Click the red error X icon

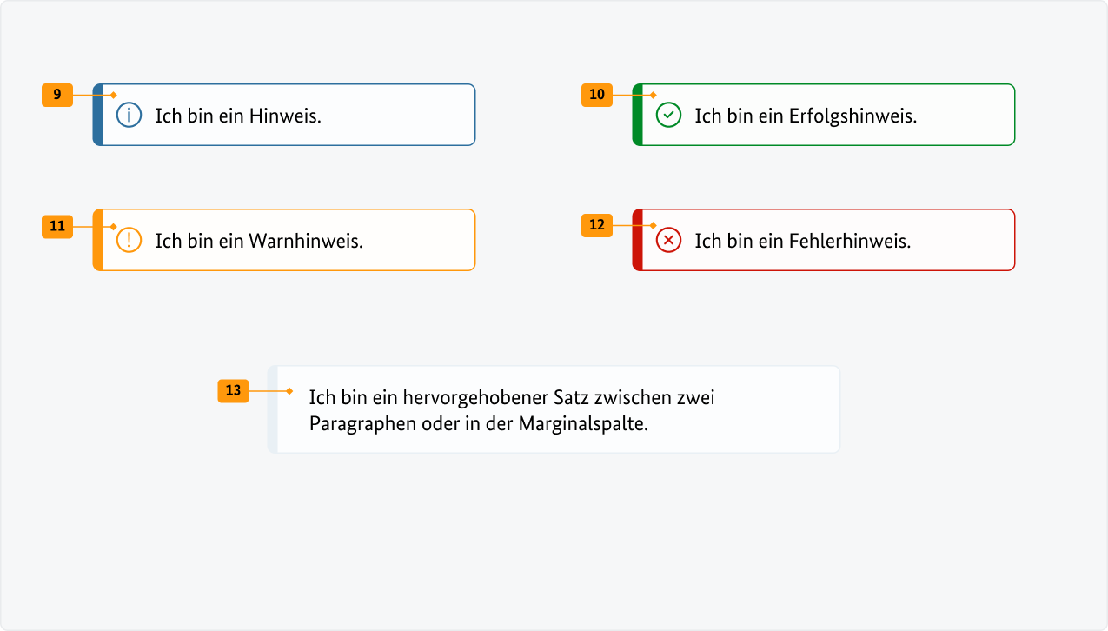[668, 240]
